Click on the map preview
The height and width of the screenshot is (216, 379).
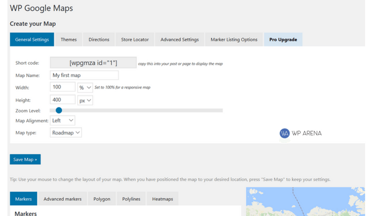(x=305, y=201)
